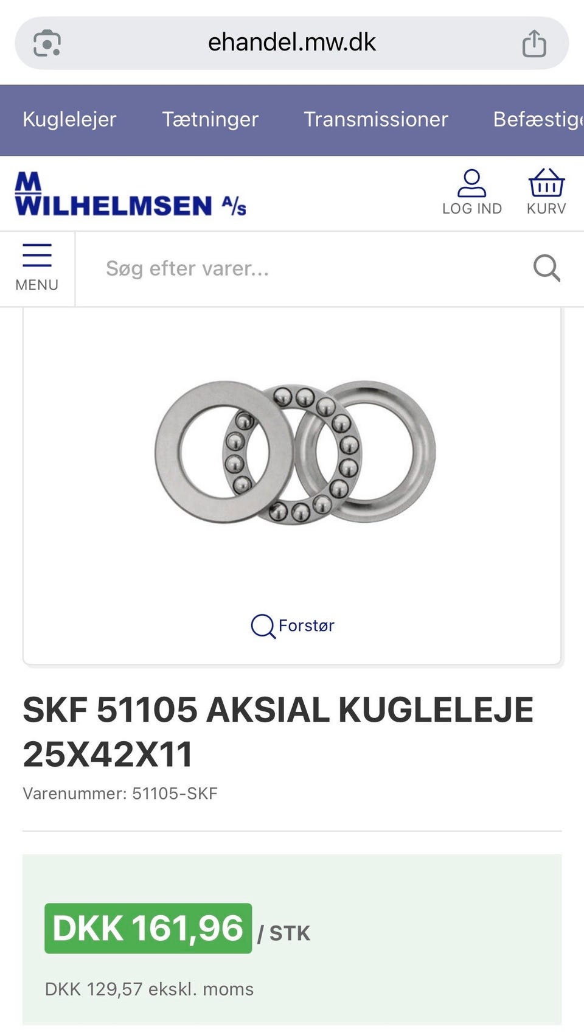This screenshot has height=1032, width=584.
Task: Click the SKF 51105 product title
Action: (278, 732)
